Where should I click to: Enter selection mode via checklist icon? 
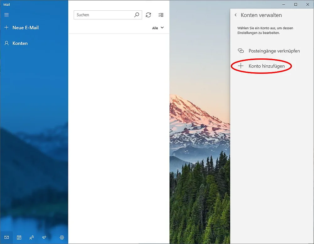[161, 15]
